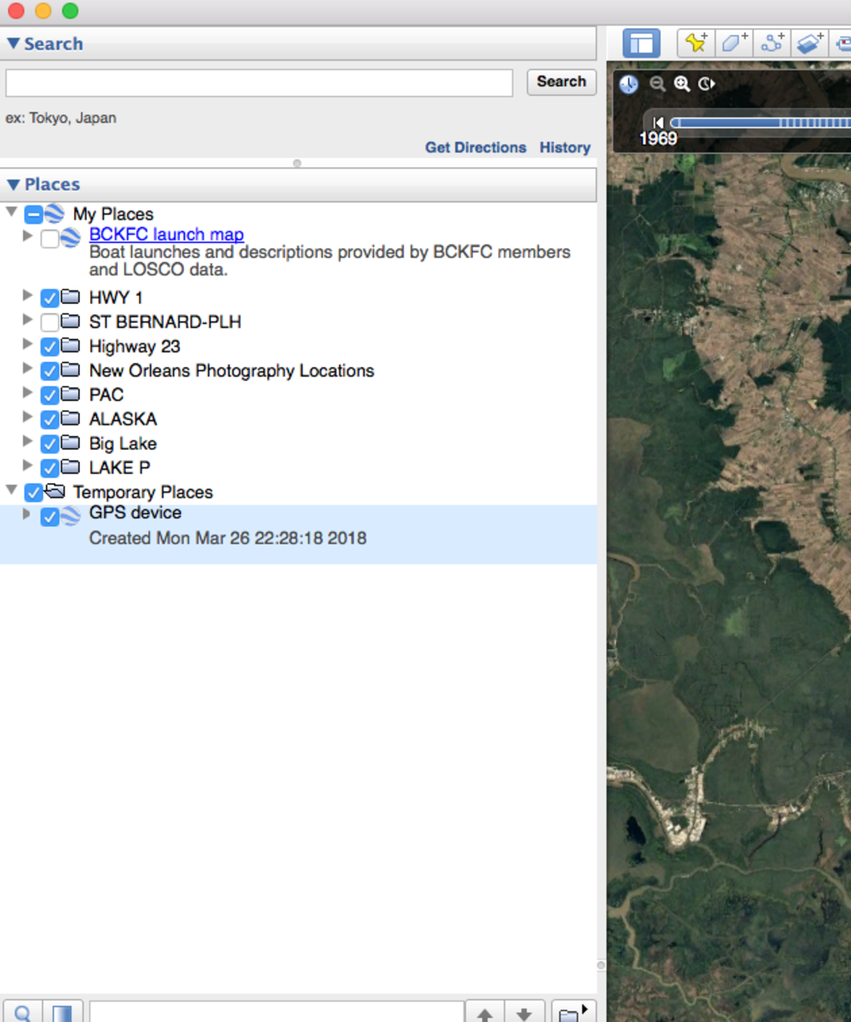The image size is (851, 1022).
Task: Open the BCKFC launch map link
Action: (166, 234)
